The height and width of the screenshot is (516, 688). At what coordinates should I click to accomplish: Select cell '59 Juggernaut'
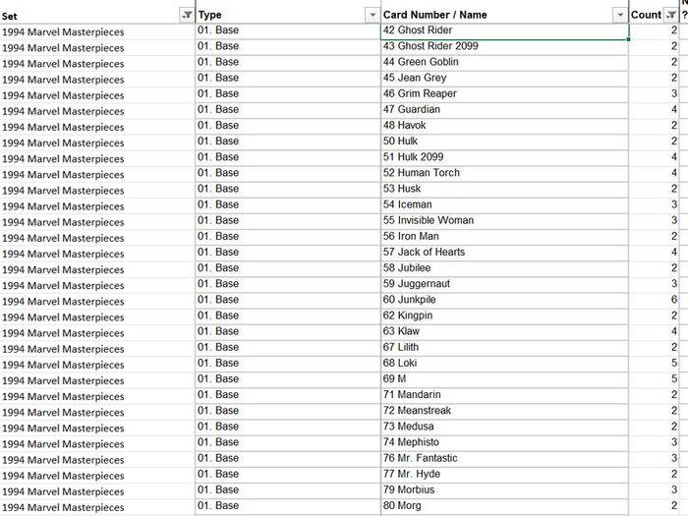pos(504,284)
